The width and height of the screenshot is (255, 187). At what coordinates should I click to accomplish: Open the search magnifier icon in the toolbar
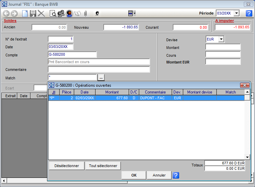point(53,14)
